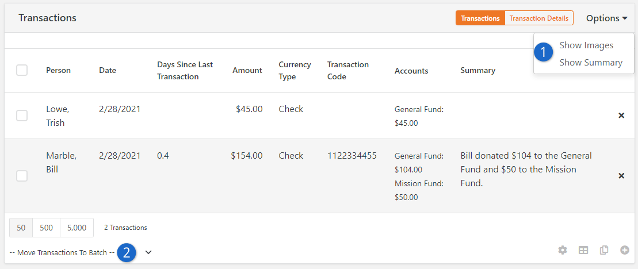Switch to Transaction Details view
The width and height of the screenshot is (638, 269).
click(538, 18)
